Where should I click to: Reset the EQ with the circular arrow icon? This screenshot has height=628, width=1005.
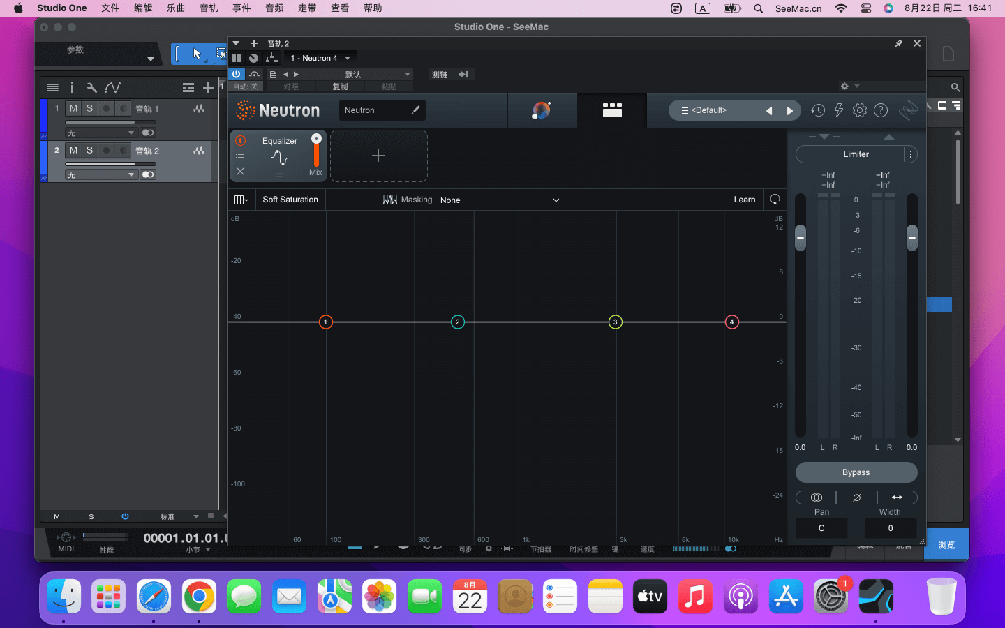(775, 200)
